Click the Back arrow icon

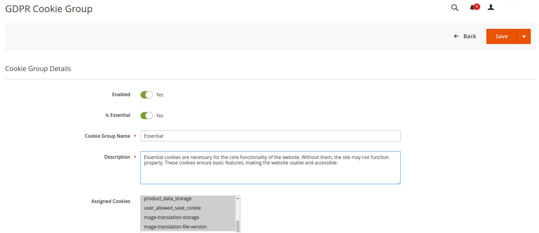point(456,36)
